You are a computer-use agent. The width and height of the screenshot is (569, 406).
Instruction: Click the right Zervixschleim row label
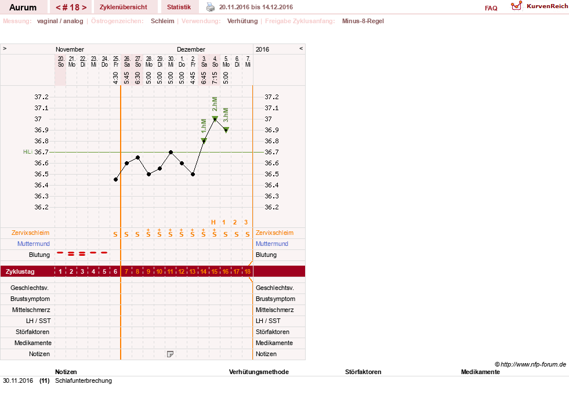click(275, 233)
